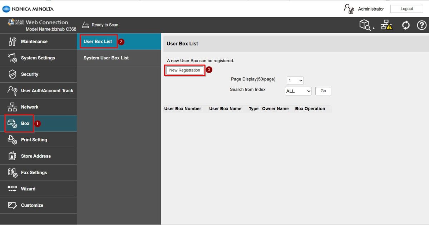Click the device search cube icon
Image resolution: width=429 pixels, height=225 pixels.
tap(366, 25)
